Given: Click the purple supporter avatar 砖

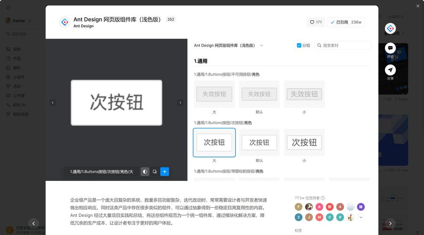Looking at the screenshot, I should pos(361,207).
